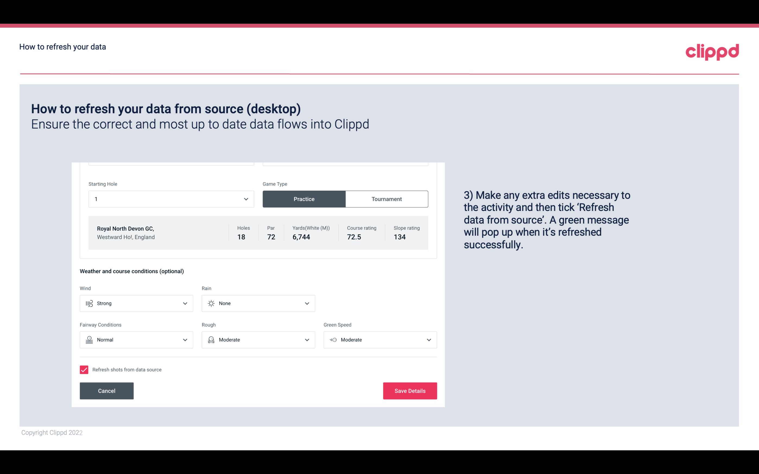Expand the Rain condition dropdown
The width and height of the screenshot is (759, 474).
[x=306, y=303]
